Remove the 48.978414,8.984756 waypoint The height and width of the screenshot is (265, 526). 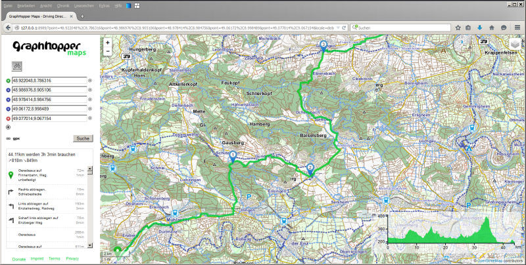coord(90,100)
